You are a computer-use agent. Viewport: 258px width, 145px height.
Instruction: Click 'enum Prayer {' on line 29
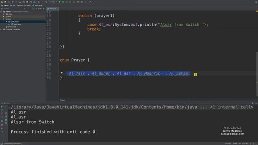click(75, 60)
